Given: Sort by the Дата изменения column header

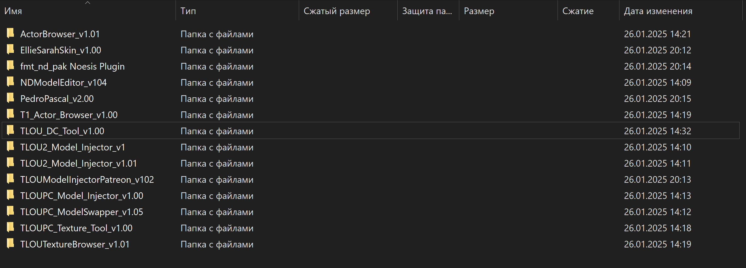Looking at the screenshot, I should point(658,11).
